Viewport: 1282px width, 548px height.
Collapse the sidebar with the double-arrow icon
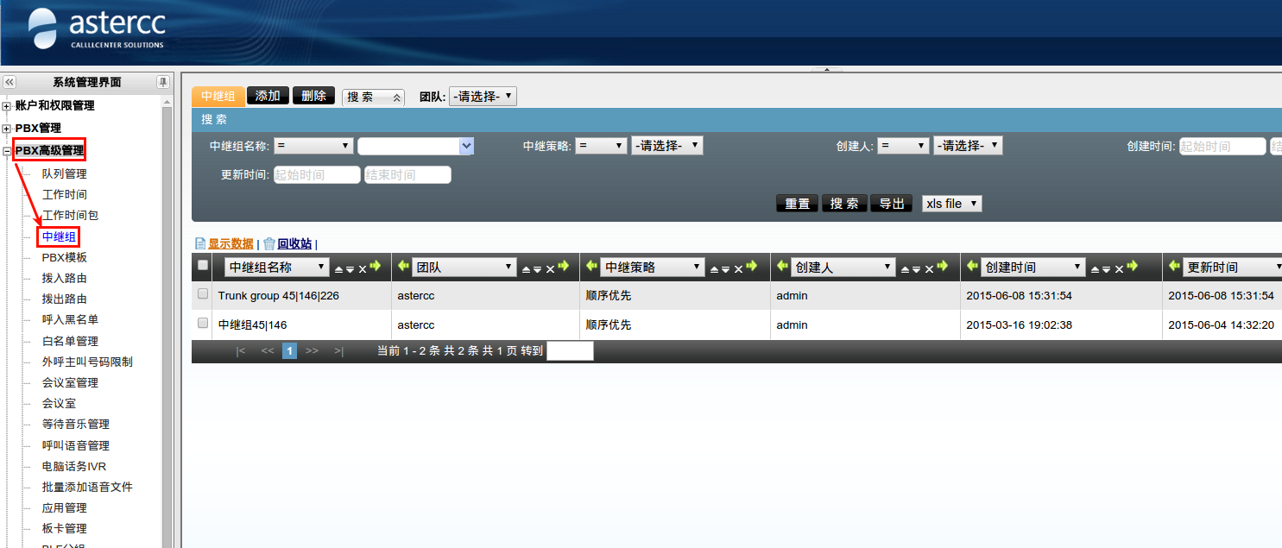9,82
